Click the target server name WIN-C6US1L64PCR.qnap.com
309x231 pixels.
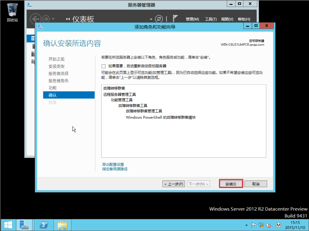tap(242, 45)
